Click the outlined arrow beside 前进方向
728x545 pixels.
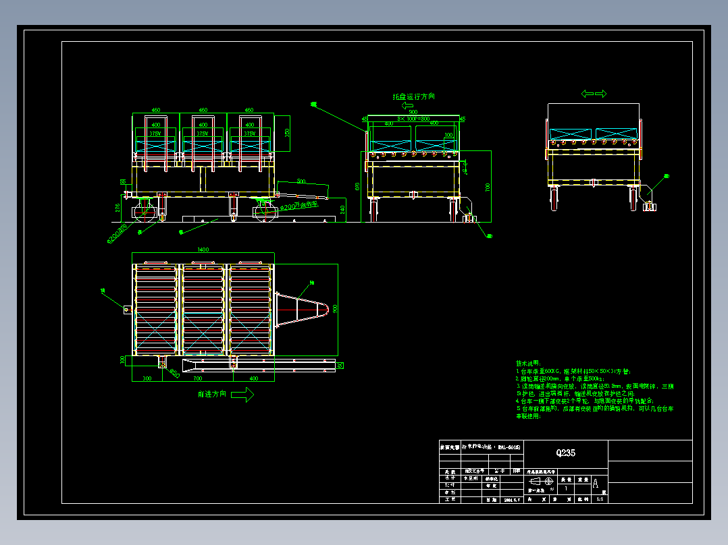242,395
